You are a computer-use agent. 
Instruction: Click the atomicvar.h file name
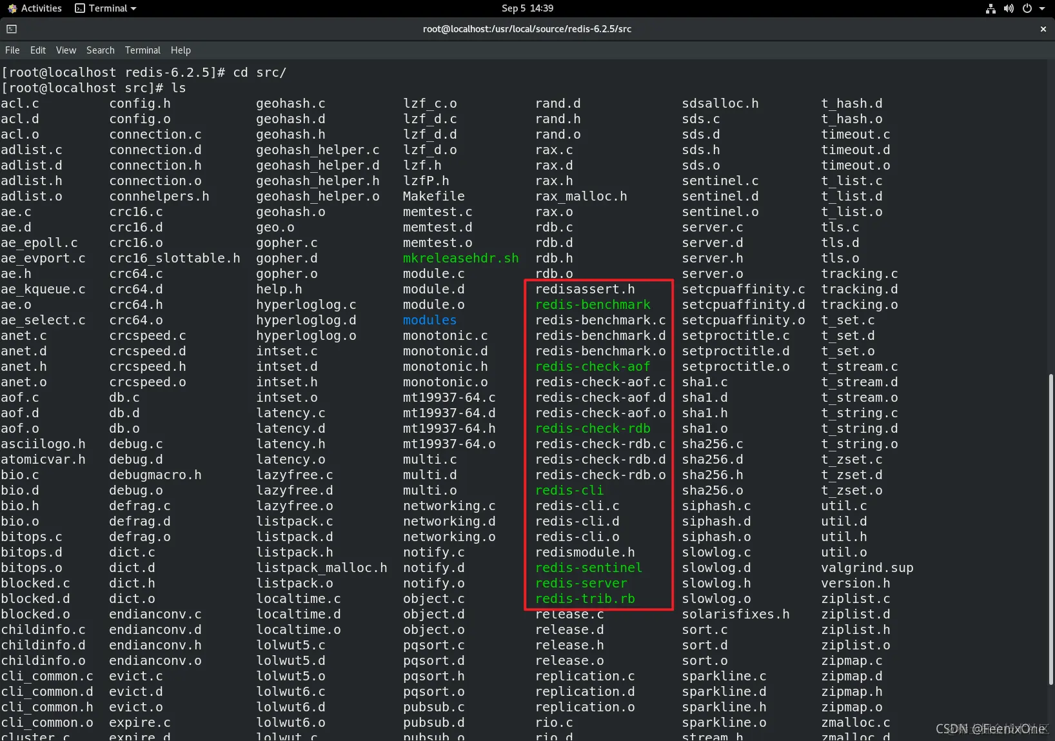(x=43, y=459)
